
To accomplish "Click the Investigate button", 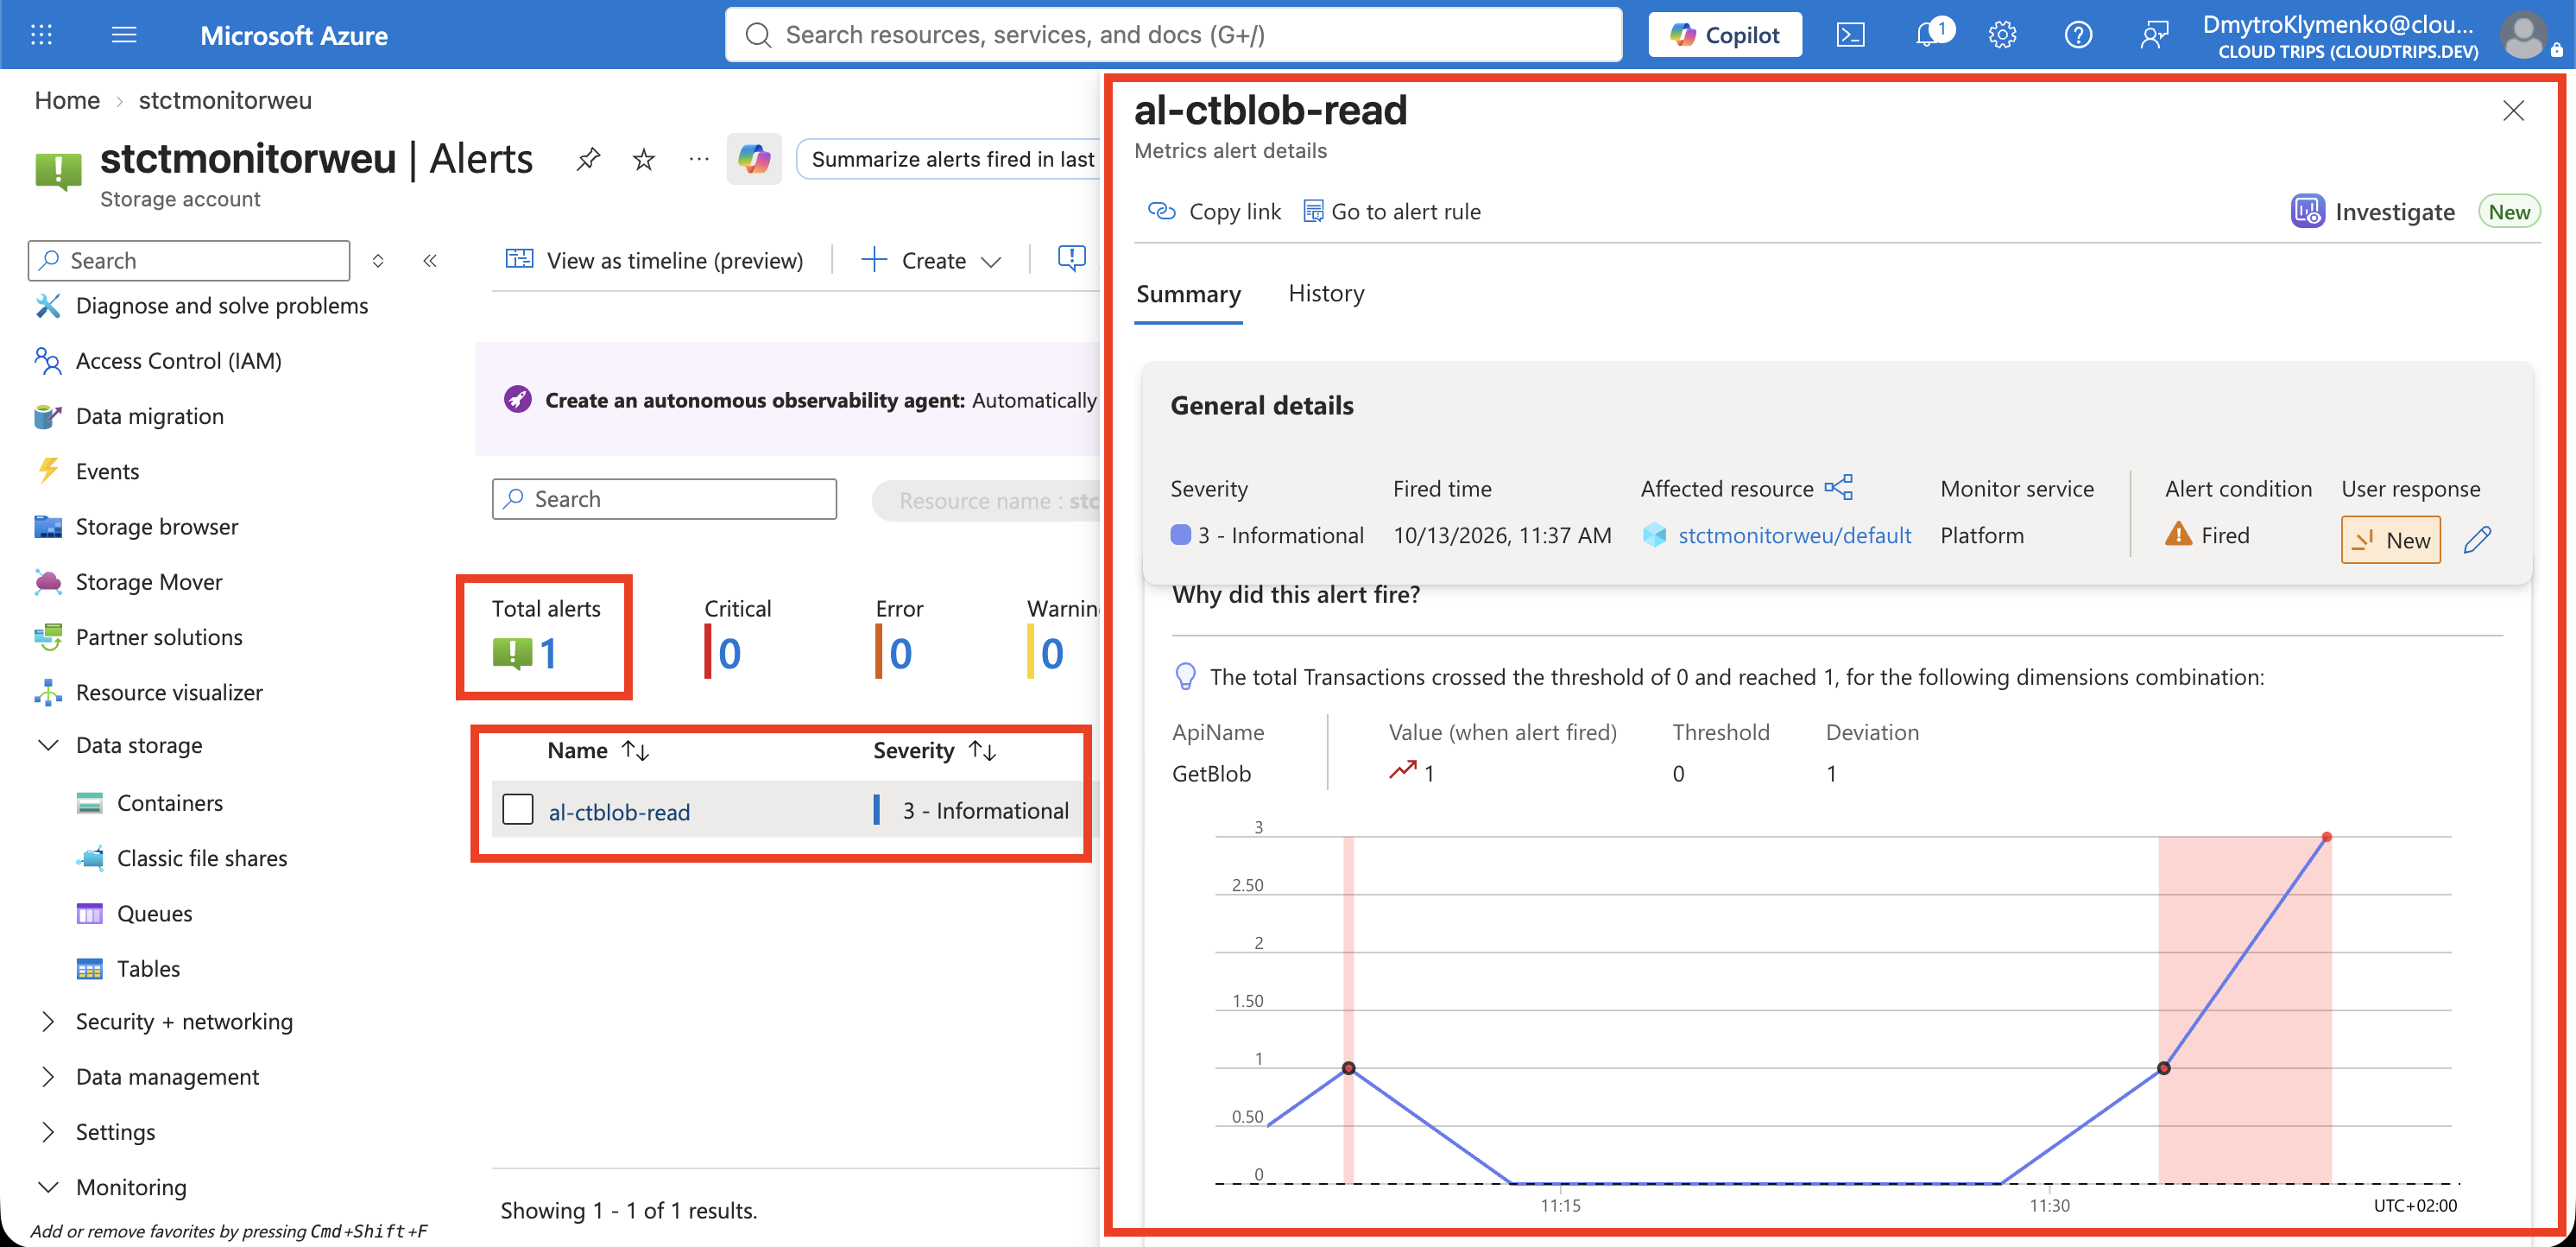I will tap(2372, 212).
